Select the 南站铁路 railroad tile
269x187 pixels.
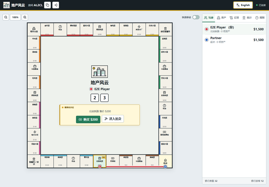(100, 29)
